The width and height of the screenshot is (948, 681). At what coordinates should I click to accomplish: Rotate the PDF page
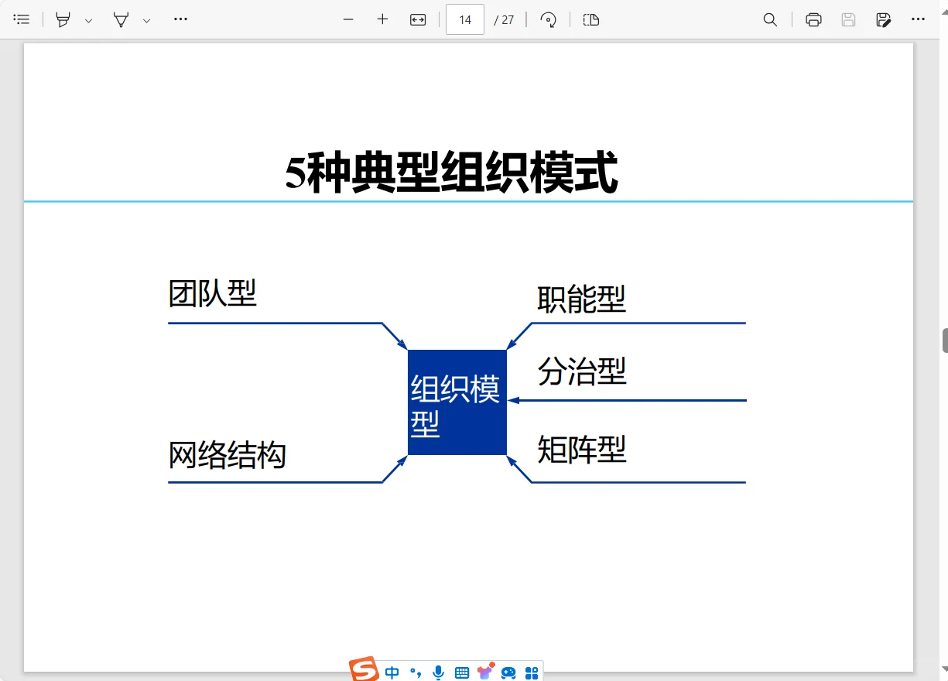[x=549, y=19]
